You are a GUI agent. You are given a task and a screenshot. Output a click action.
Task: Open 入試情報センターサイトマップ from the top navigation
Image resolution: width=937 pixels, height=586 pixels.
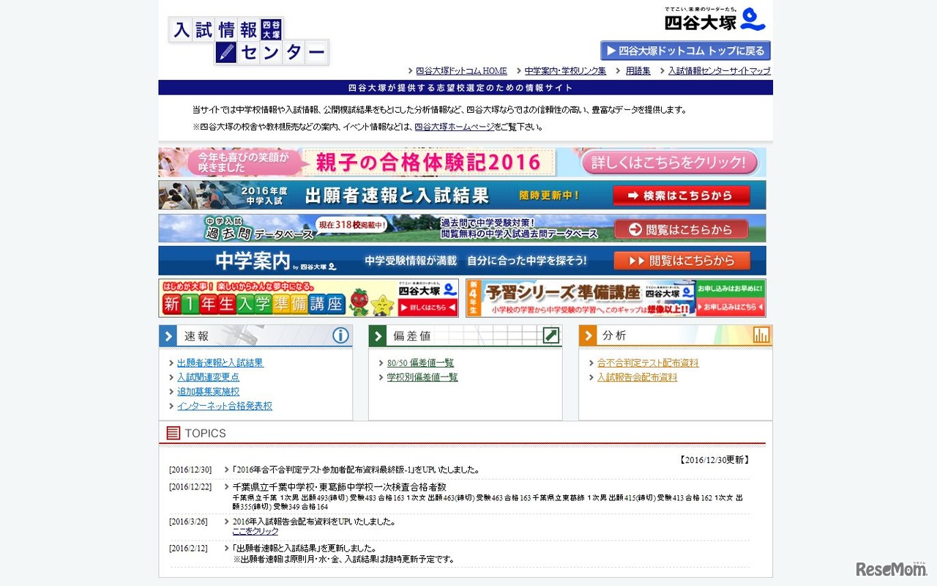coord(717,70)
